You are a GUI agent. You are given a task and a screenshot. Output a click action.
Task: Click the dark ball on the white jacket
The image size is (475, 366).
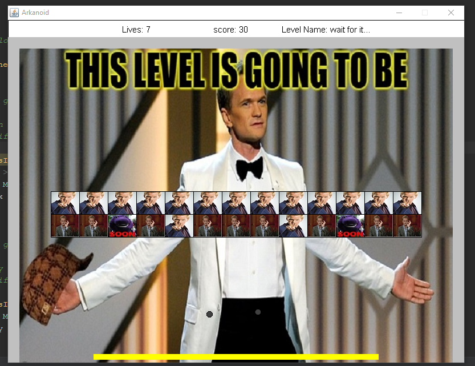point(209,314)
